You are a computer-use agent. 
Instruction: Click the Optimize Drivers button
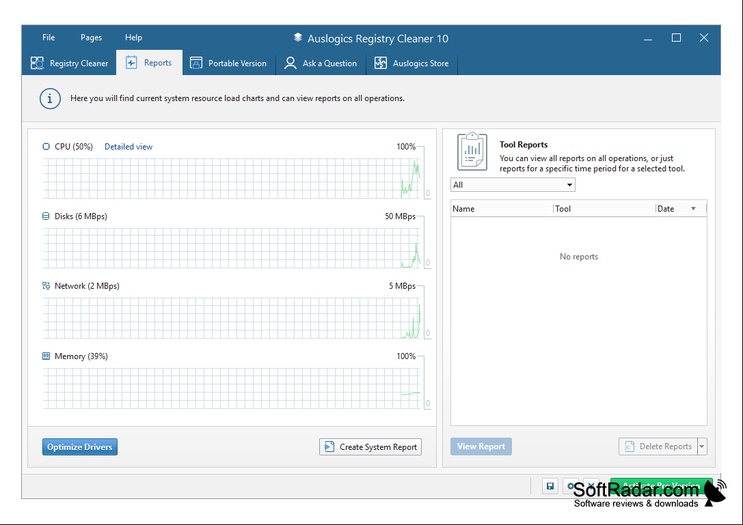(x=79, y=447)
